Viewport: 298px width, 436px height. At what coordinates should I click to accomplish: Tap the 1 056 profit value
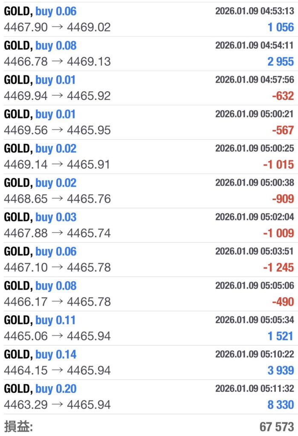pos(281,28)
